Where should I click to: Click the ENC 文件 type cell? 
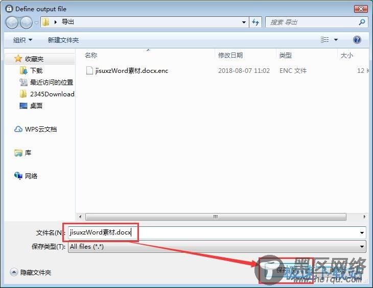click(293, 71)
